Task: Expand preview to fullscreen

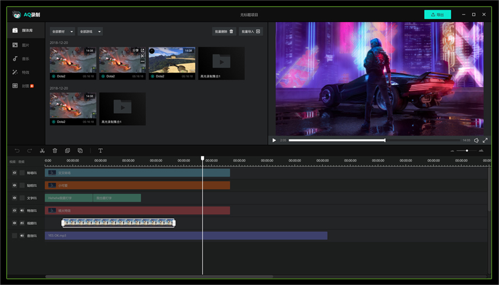Action: pyautogui.click(x=485, y=140)
